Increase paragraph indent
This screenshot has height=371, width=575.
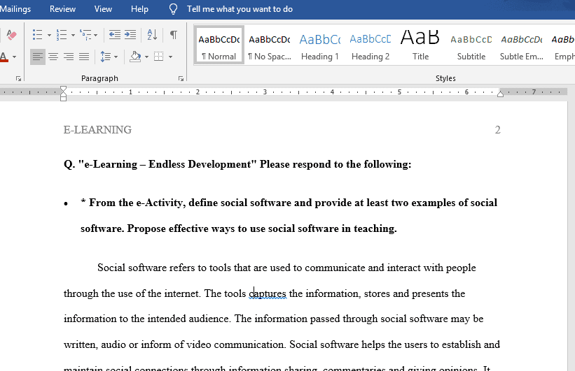click(x=130, y=35)
